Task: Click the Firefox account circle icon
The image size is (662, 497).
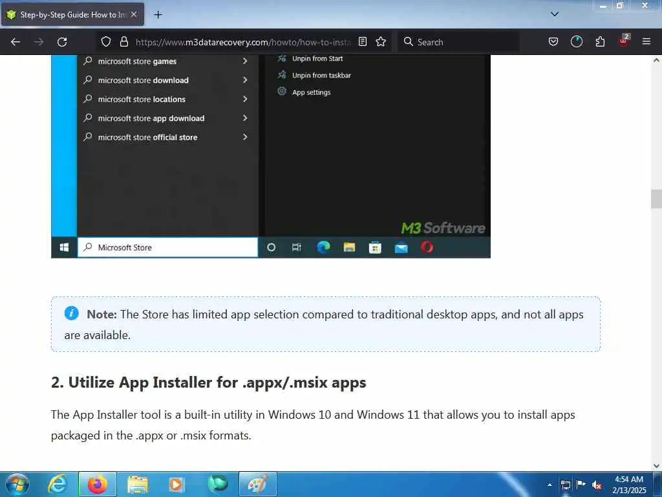Action: click(576, 42)
